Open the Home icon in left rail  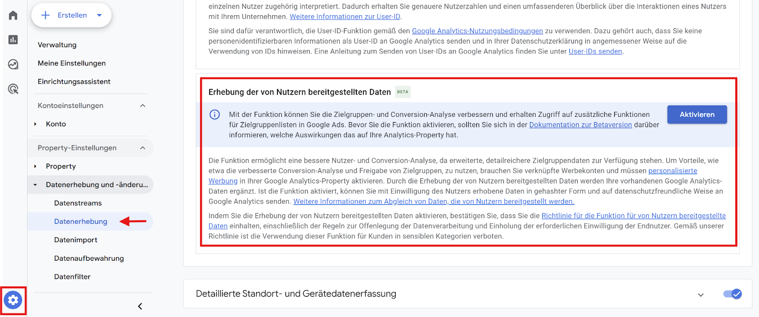[13, 15]
